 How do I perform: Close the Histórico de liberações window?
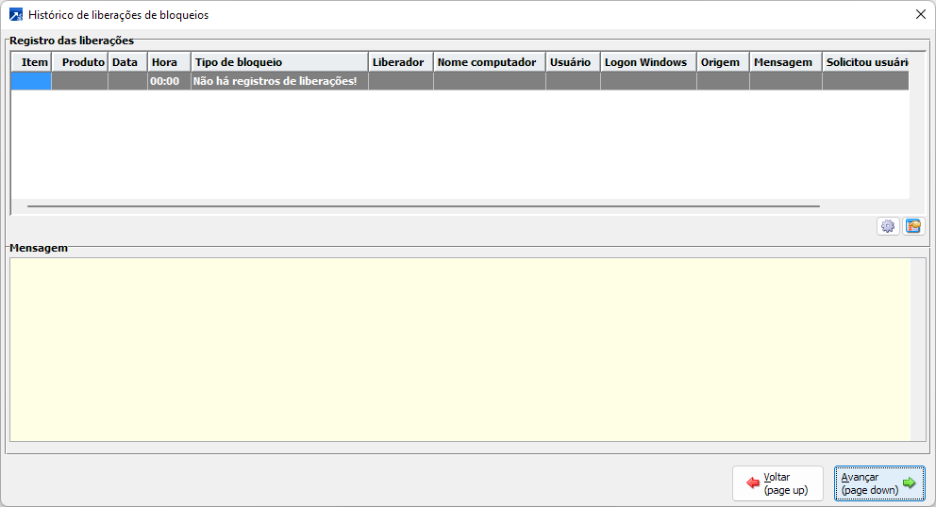pos(921,14)
